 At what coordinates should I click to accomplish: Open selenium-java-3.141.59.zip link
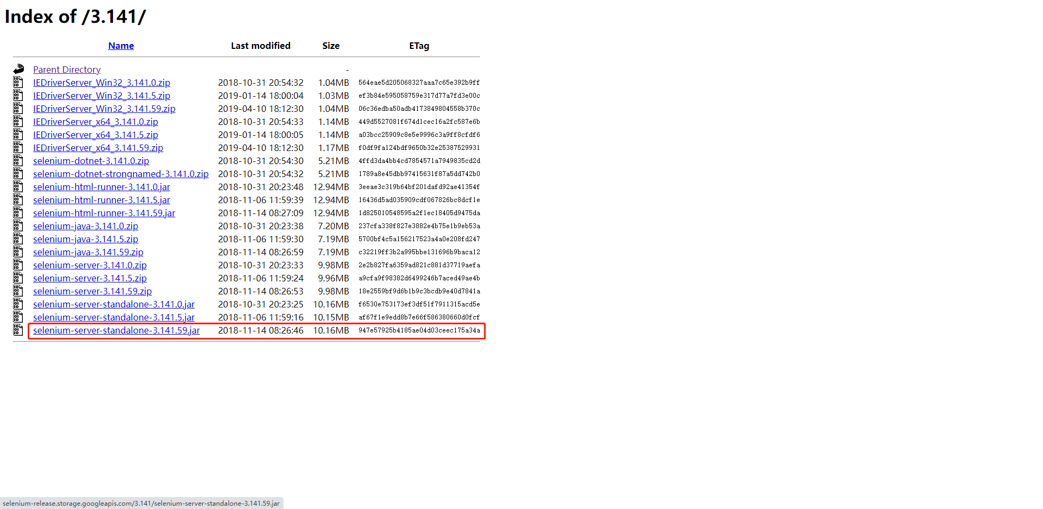pyautogui.click(x=88, y=252)
